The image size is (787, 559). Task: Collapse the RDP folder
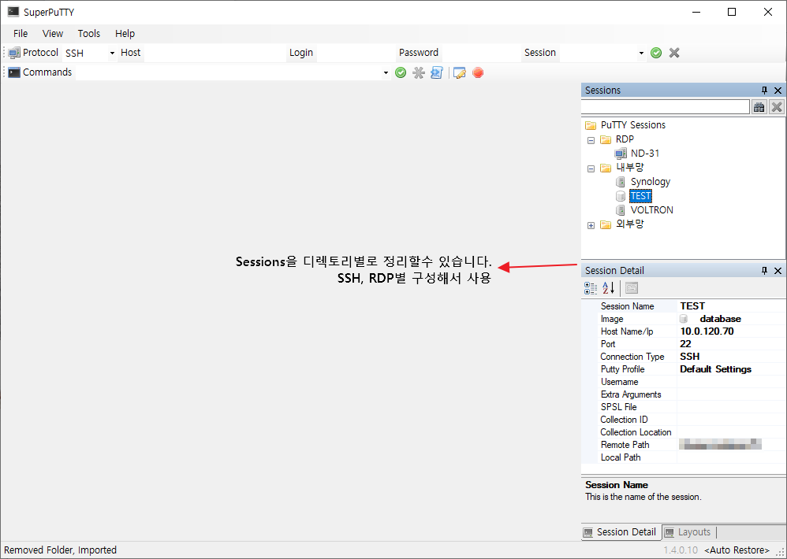[591, 140]
